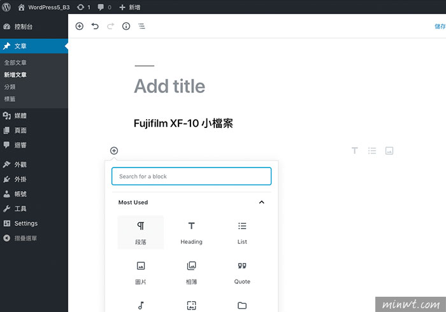
Task: Insert the Heading block
Action: pos(191,232)
